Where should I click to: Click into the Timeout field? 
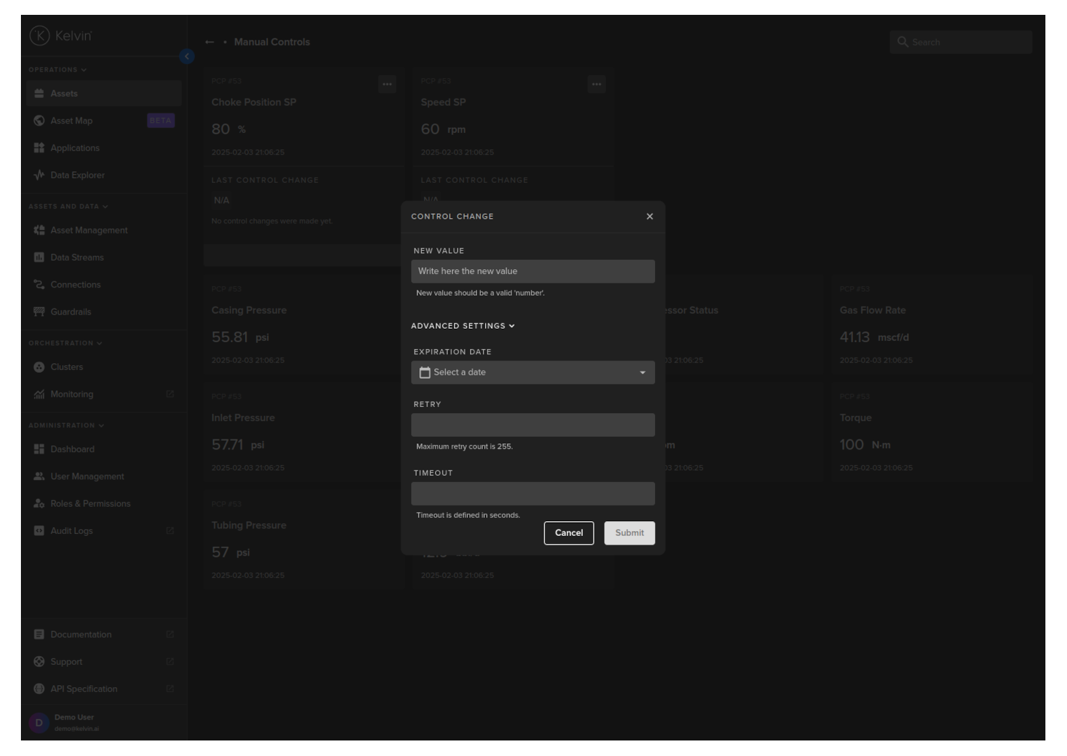(533, 493)
